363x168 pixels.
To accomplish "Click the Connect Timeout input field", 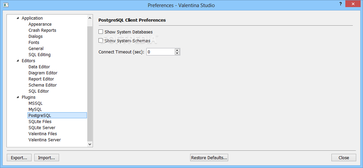I will [161, 52].
